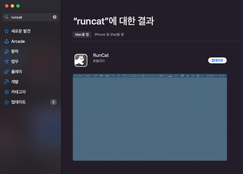Minimize the App Store window
The height and width of the screenshot is (174, 243).
tap(12, 6)
